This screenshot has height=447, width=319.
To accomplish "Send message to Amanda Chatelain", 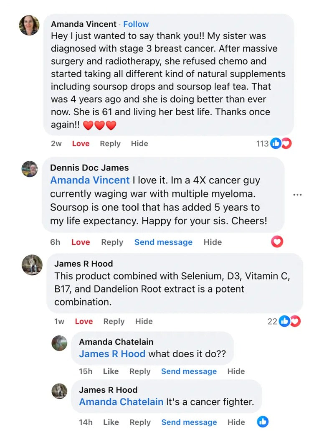I will coord(189,371).
